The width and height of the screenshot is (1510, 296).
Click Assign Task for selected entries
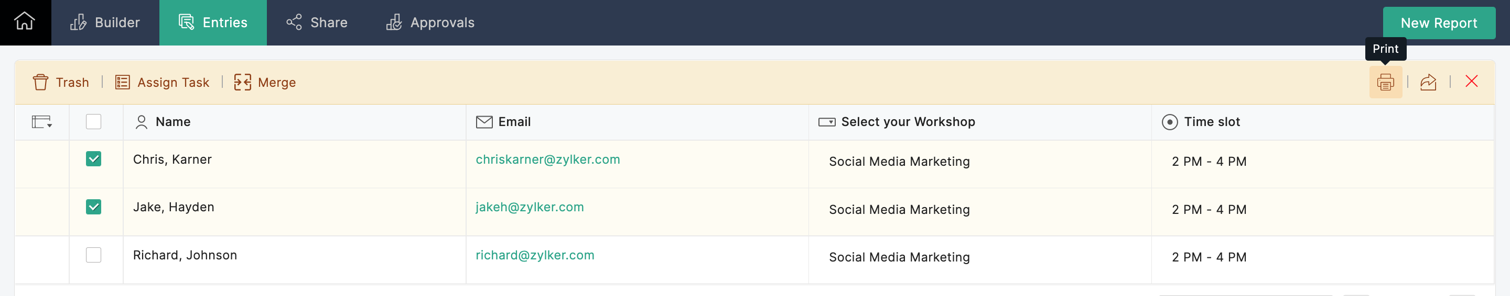tap(163, 83)
